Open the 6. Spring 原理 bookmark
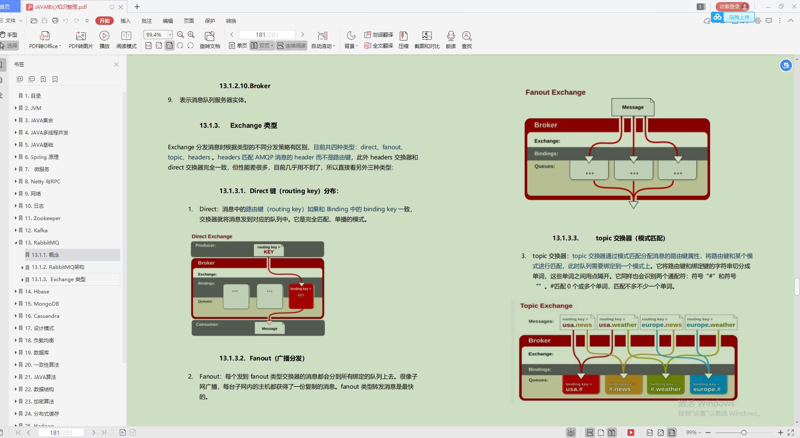The width and height of the screenshot is (800, 438). point(42,157)
